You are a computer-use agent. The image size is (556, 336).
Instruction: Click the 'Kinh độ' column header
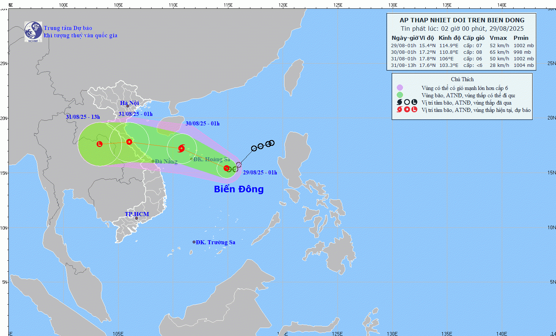pyautogui.click(x=449, y=38)
